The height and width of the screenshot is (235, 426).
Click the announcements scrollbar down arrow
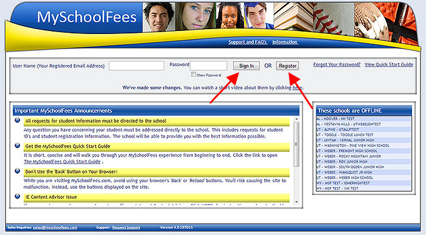pyautogui.click(x=296, y=202)
